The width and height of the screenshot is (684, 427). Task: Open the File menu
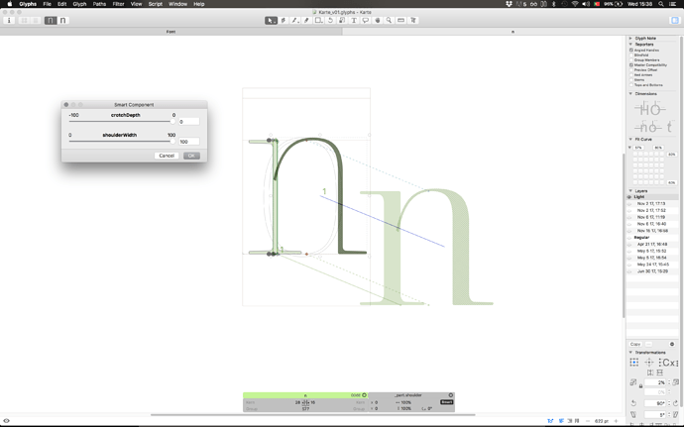[48, 4]
